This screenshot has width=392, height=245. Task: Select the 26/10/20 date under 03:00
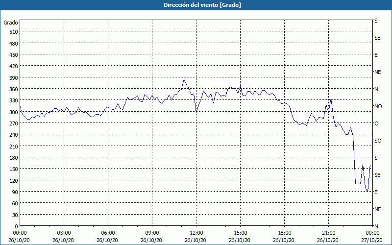(63, 240)
